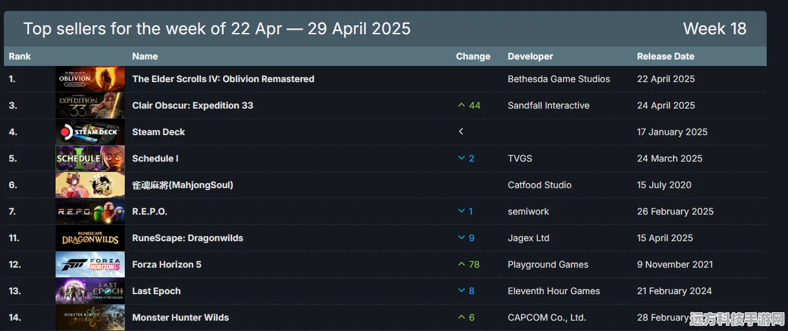
Task: Click release date 22 April 2025
Action: click(666, 79)
